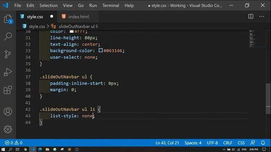271x152 pixels.
Task: Click line number 37 in the gutter
Action: [28, 77]
